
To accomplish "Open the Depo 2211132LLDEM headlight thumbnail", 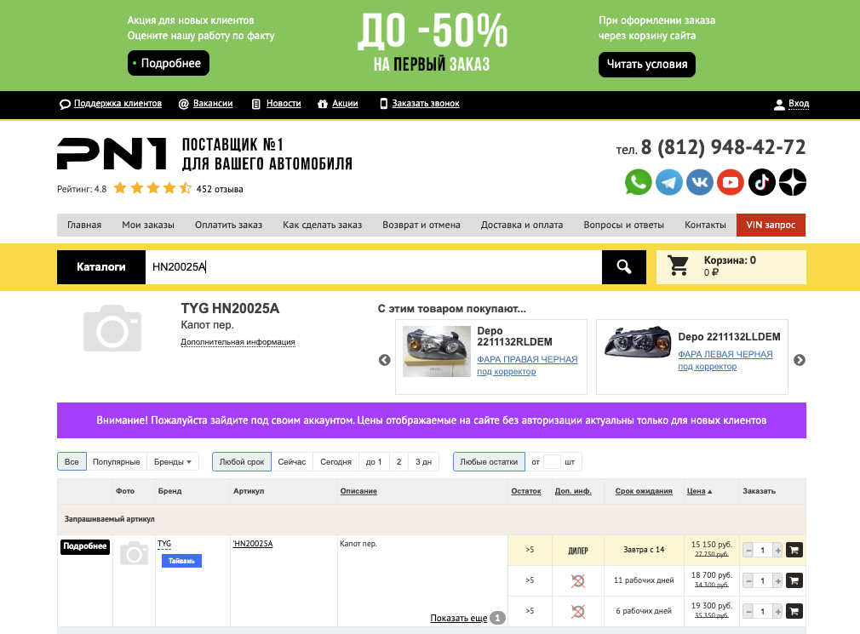I will [x=637, y=343].
